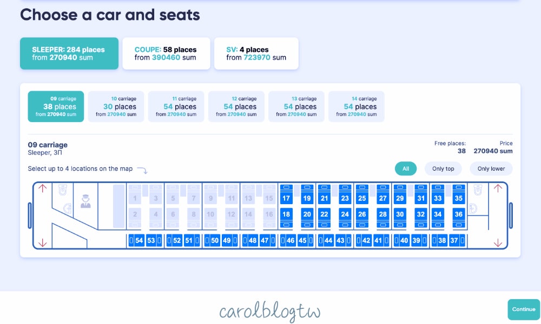Open carriage 14 with 54 places
The image size is (541, 324).
[357, 106]
